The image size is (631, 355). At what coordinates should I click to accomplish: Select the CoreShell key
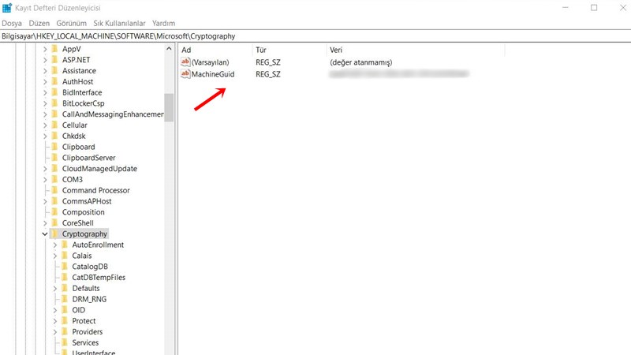point(77,223)
